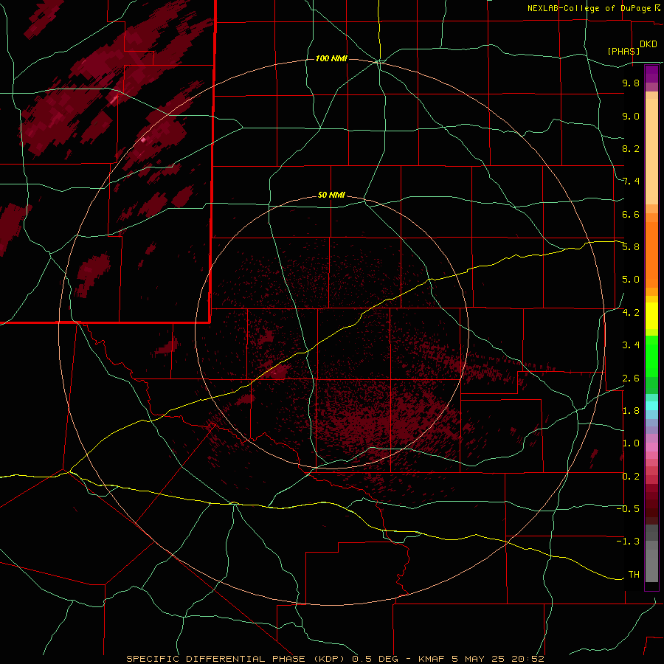Click the 0.2 scale value
Screen dimensions: 664x664
pyautogui.click(x=631, y=477)
